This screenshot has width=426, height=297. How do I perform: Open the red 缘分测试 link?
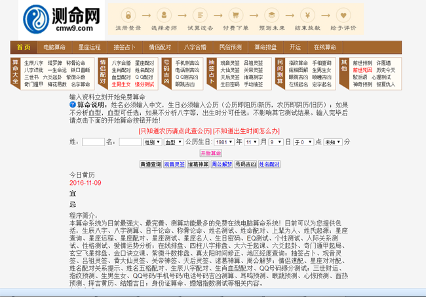click(x=145, y=84)
